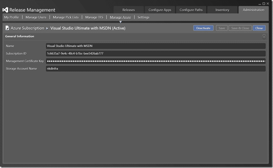Image resolution: width=273 pixels, height=168 pixels.
Task: Click the Save button
Action: tap(222, 28)
